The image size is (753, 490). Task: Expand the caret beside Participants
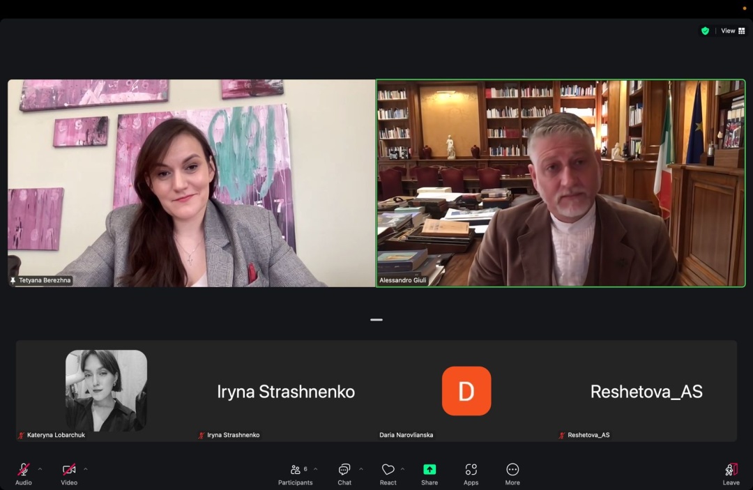coord(315,469)
